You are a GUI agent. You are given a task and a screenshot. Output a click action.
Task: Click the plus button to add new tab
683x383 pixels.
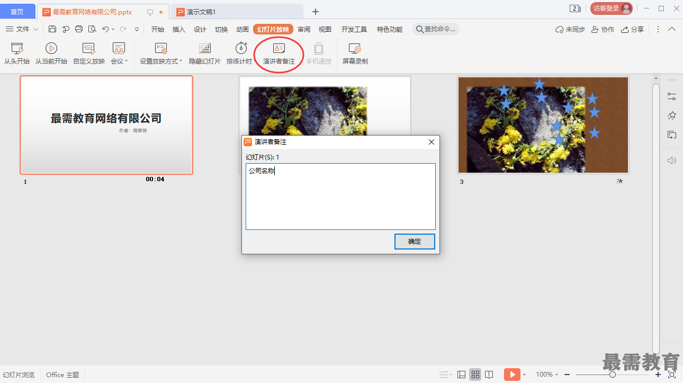pyautogui.click(x=316, y=11)
